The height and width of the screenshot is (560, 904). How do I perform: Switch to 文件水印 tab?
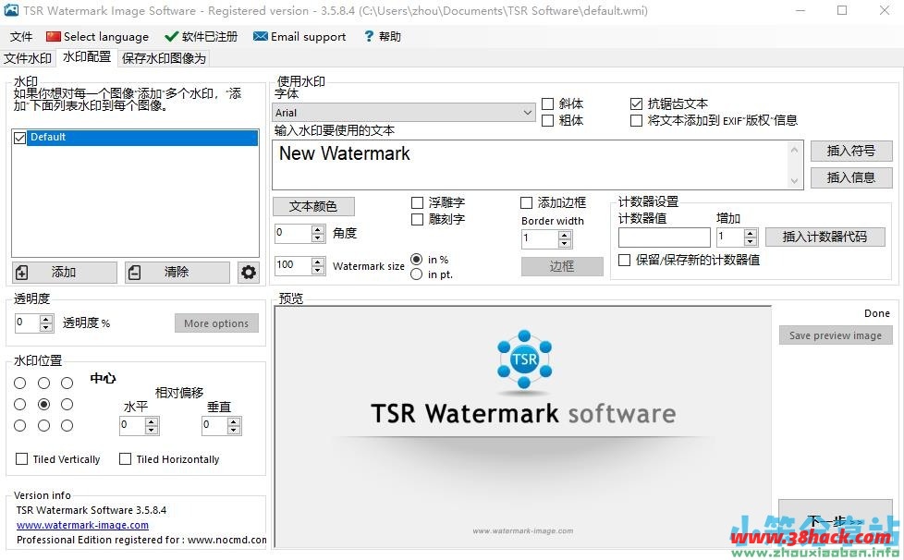pyautogui.click(x=28, y=58)
